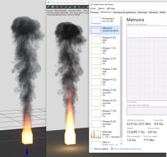Screen dimensions: 167x157
Task: Switch to the Détails tab
Action: tap(162, 12)
